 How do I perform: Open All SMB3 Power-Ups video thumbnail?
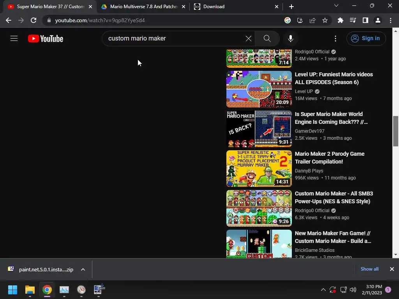pos(259,208)
